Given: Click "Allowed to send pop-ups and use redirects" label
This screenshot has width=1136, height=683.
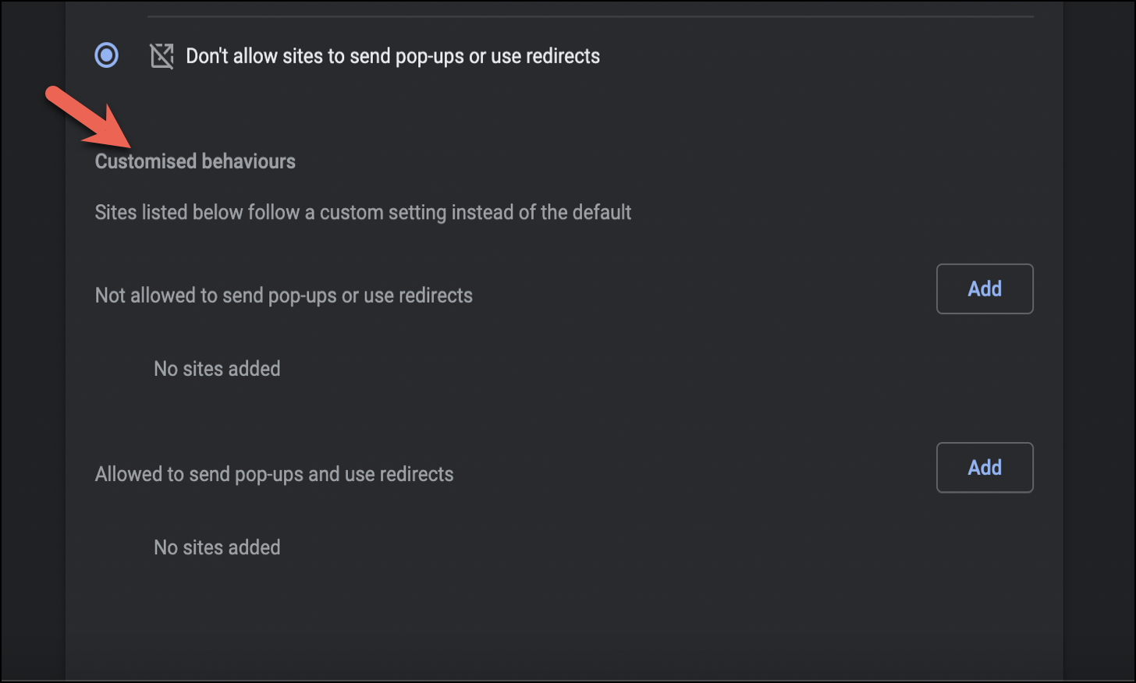Looking at the screenshot, I should point(274,474).
